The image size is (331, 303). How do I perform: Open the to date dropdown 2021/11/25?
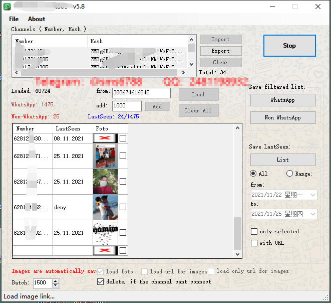(313, 214)
